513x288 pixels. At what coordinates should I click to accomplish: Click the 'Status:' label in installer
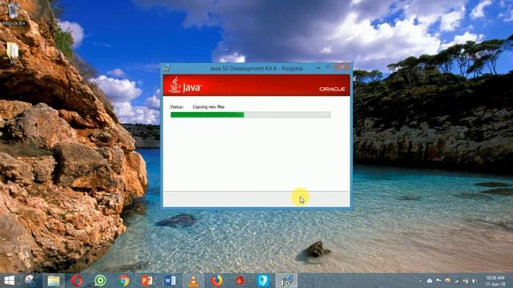coord(176,106)
